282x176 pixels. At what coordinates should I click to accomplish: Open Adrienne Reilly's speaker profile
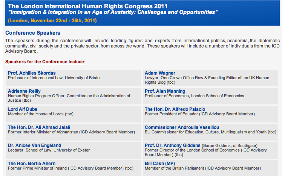pos(24,91)
